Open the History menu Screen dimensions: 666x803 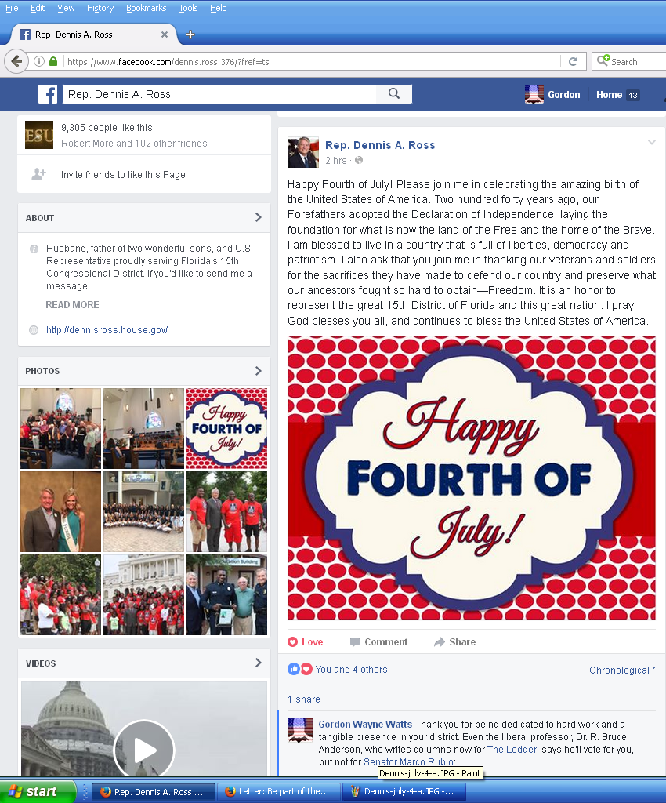coord(100,8)
